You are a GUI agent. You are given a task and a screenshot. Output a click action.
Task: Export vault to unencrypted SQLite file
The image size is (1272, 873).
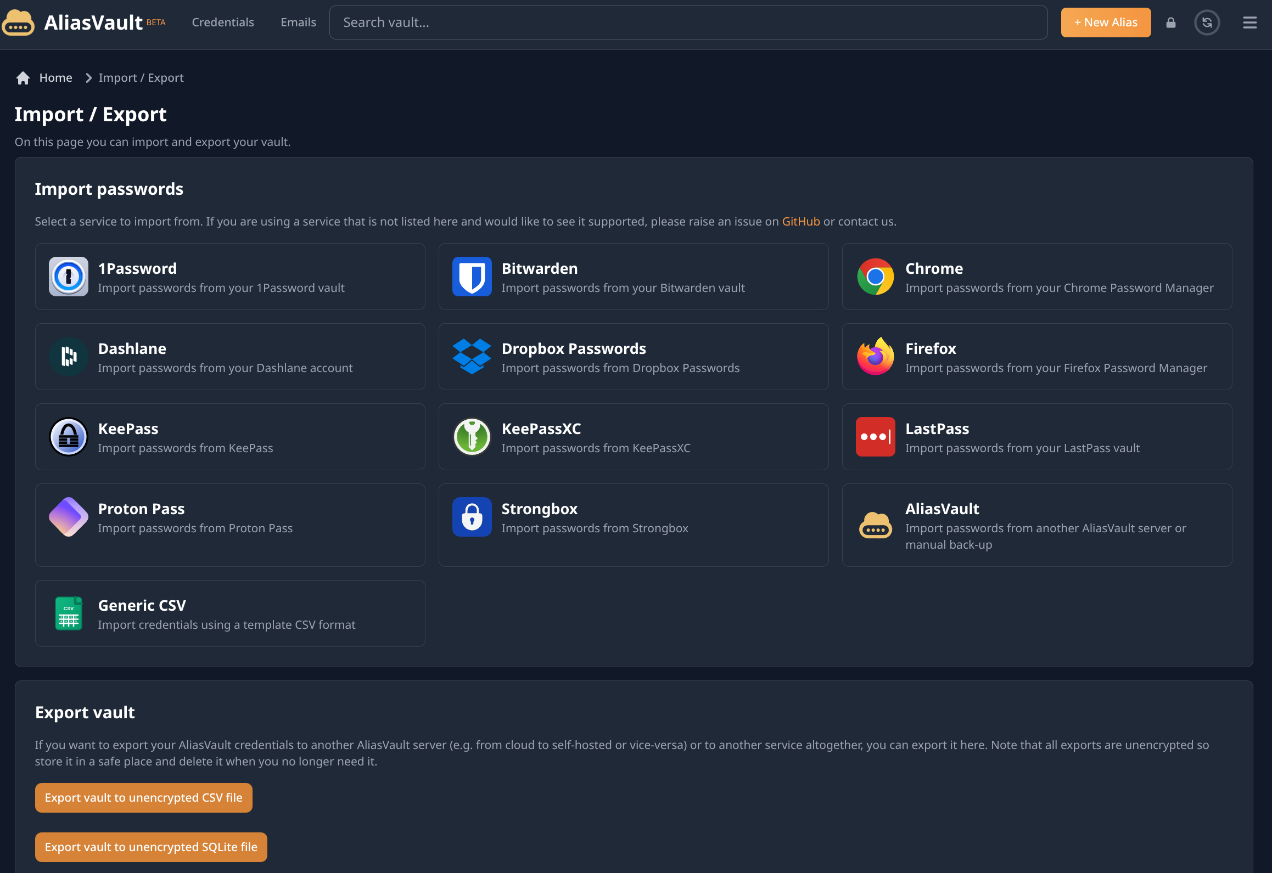(151, 847)
